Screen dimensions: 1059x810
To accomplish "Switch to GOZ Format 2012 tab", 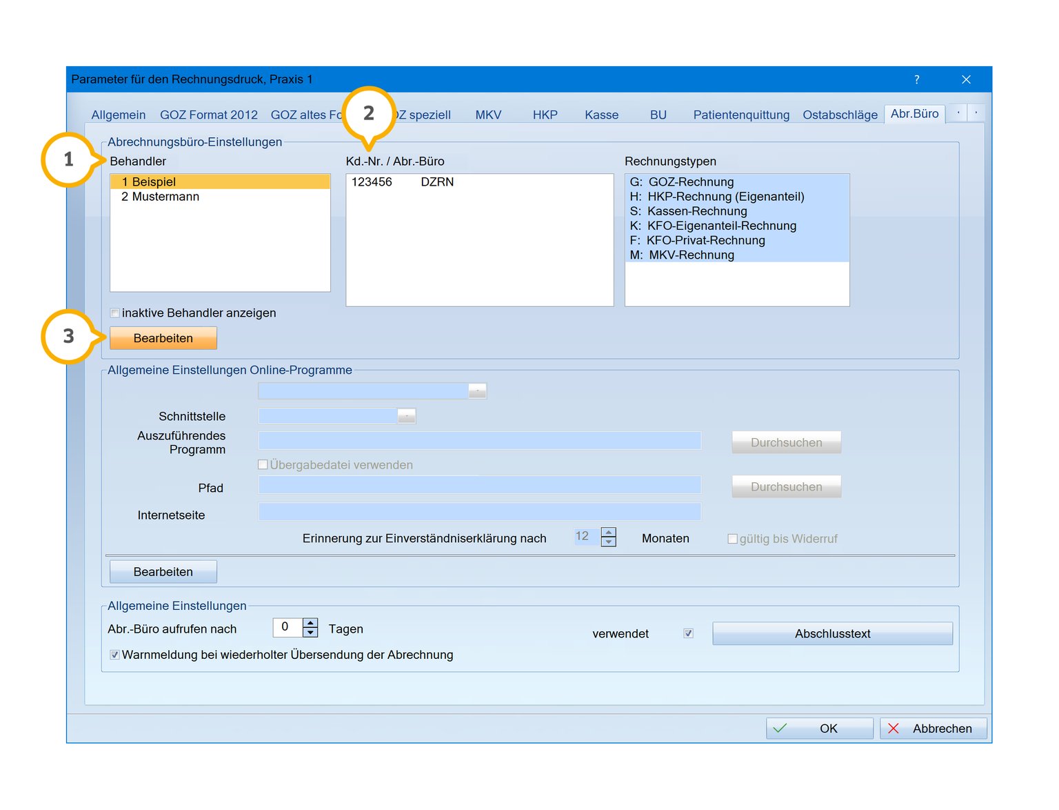I will [x=209, y=115].
